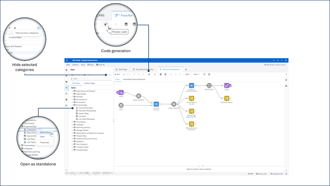Open the SAS Studio applications menu icon

67,60
